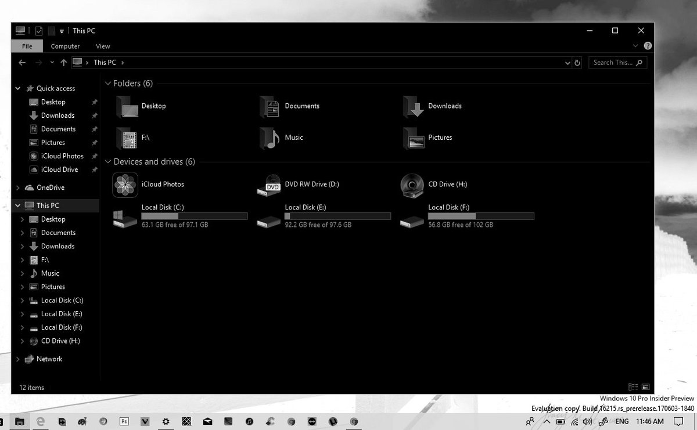
Task: Expand the OneDrive tree node
Action: click(x=18, y=188)
